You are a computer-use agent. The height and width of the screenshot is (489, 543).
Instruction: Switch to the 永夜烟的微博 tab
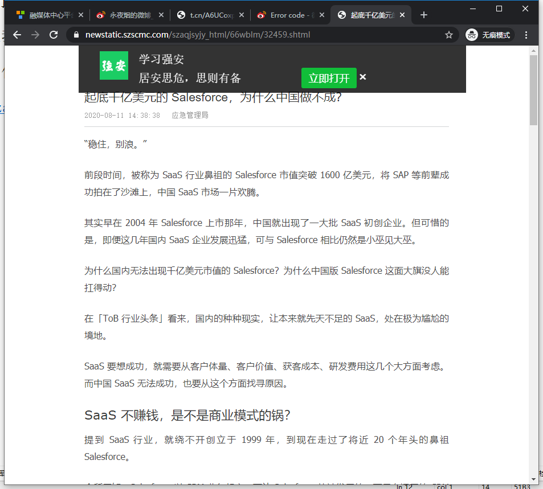128,15
